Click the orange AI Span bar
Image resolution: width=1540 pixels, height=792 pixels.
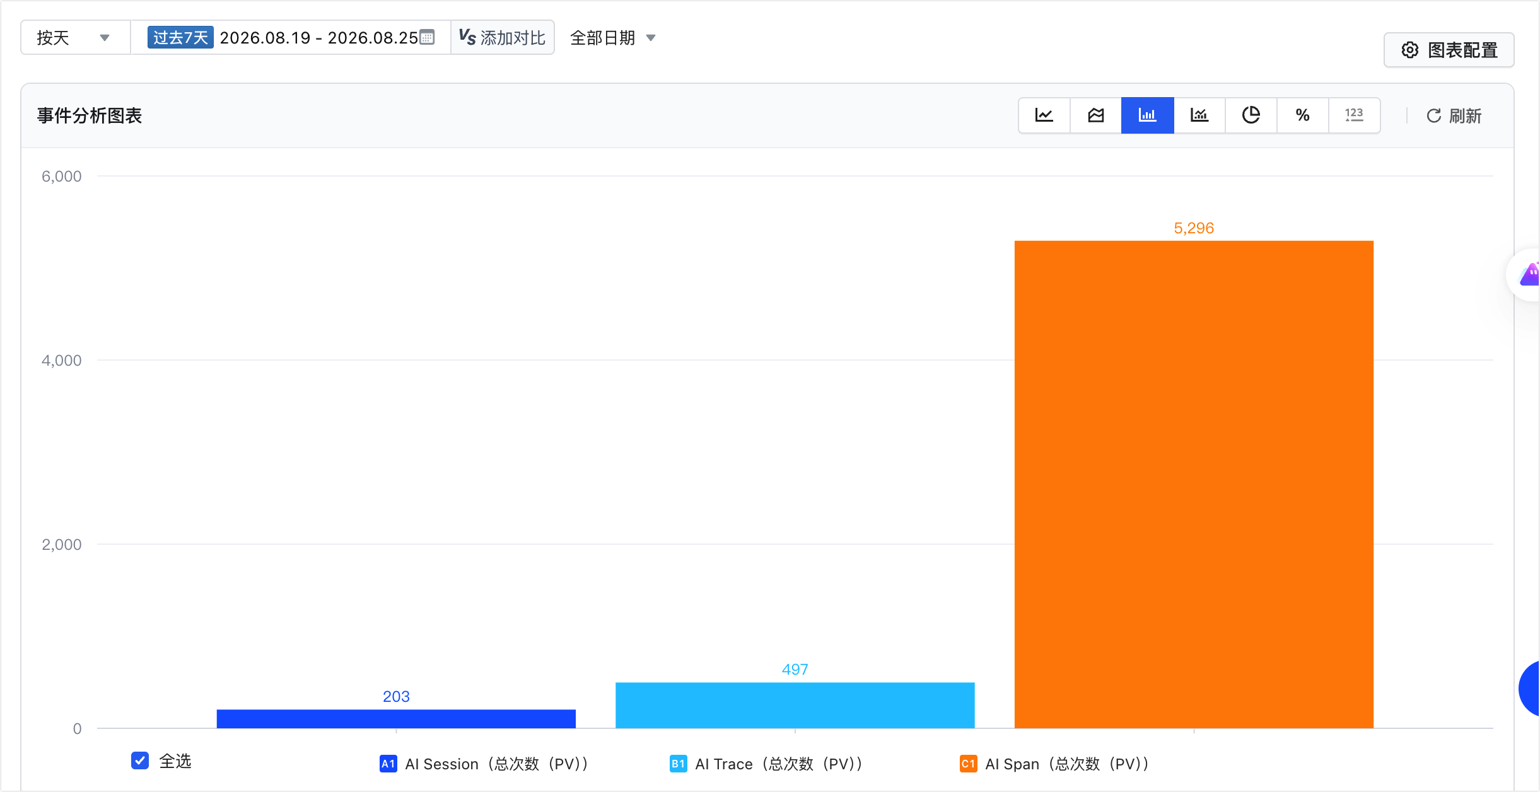pyautogui.click(x=1194, y=484)
